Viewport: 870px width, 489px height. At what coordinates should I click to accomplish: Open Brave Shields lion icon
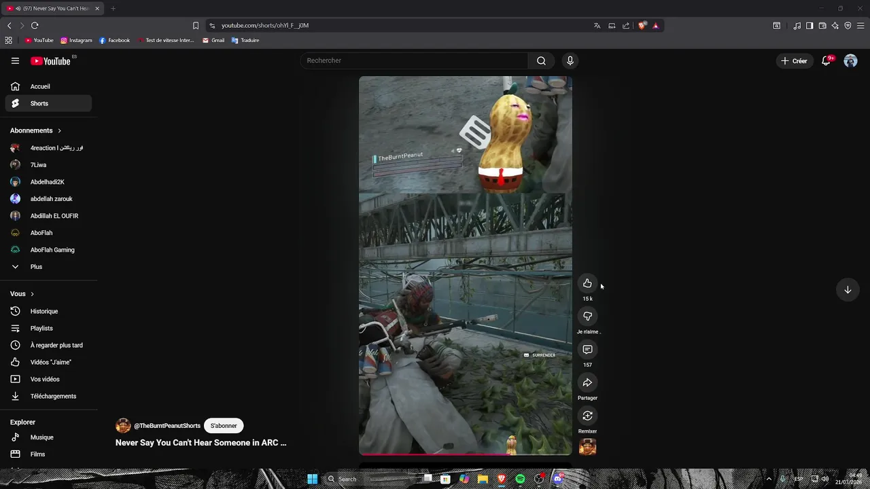click(642, 25)
